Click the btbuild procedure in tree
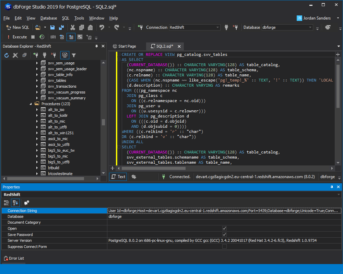 click(x=54, y=168)
